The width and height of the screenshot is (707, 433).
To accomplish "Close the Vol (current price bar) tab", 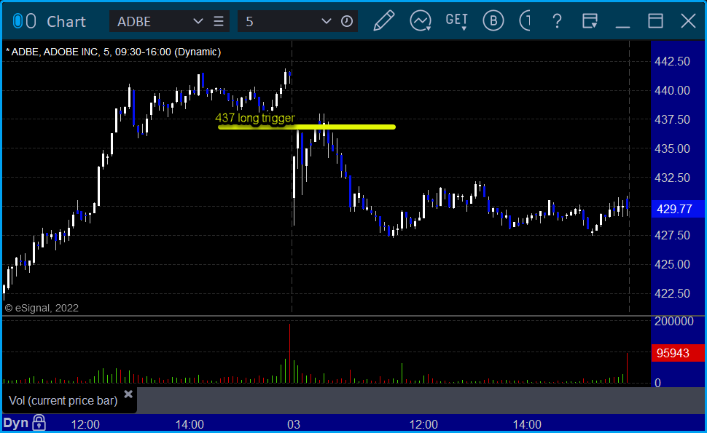I will coord(128,394).
